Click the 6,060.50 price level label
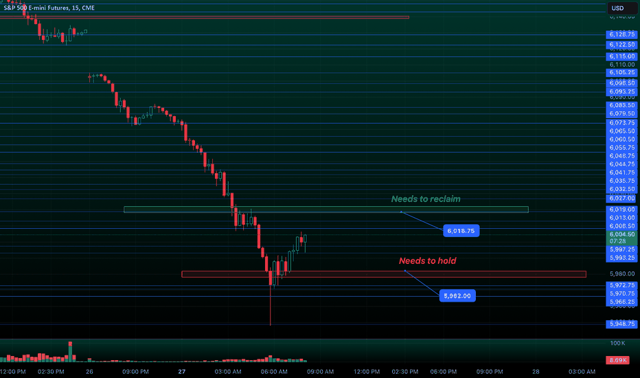 pos(622,140)
